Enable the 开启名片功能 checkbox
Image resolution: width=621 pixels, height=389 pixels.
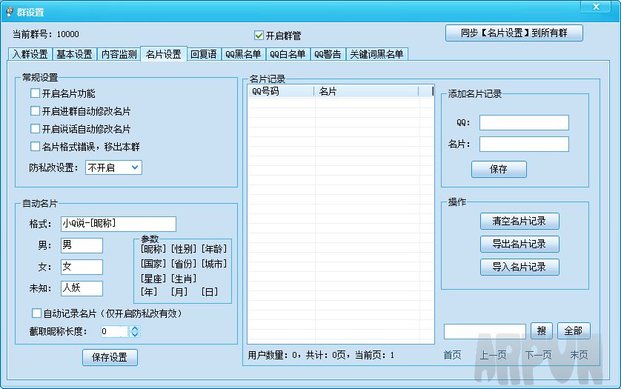[35, 93]
